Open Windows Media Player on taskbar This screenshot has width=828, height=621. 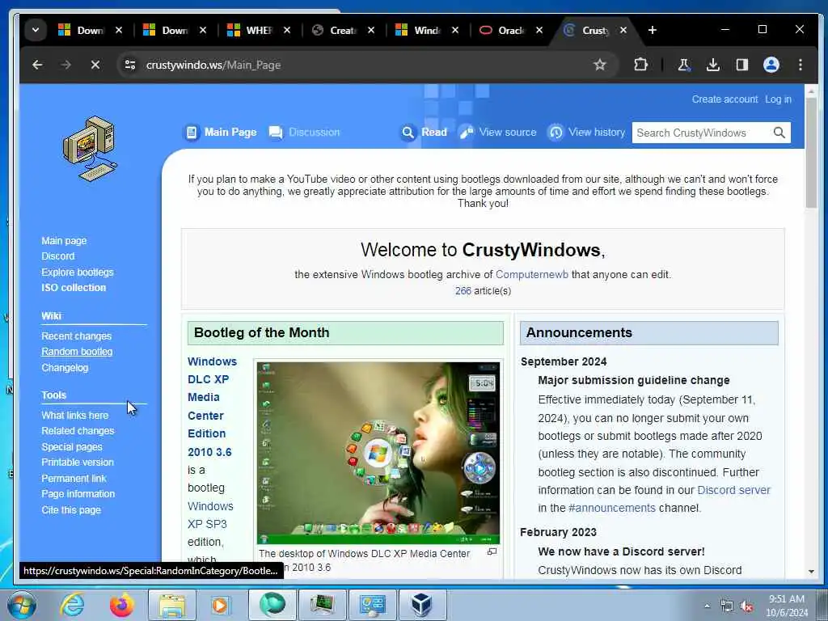coord(222,605)
